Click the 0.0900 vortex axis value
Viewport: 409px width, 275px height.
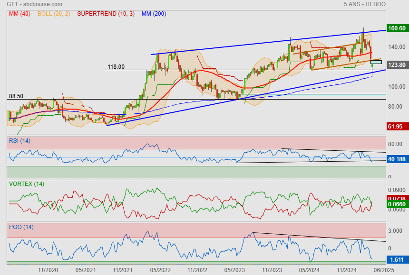(x=397, y=190)
